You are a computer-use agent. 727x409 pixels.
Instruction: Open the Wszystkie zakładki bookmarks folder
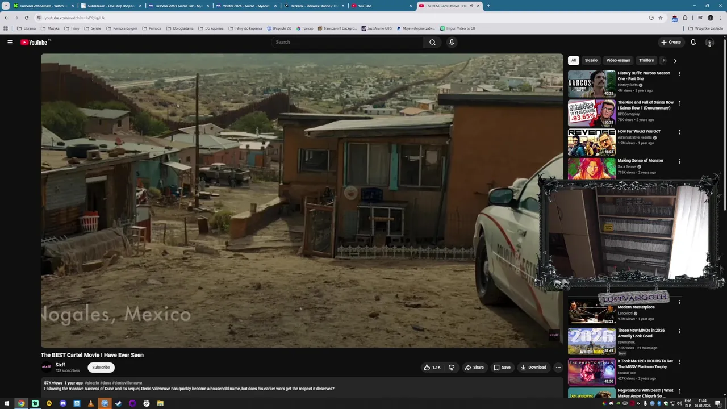705,28
